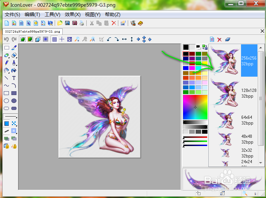Toggle the pixel grid display
Viewport: 266px width, 198px height.
[54, 39]
